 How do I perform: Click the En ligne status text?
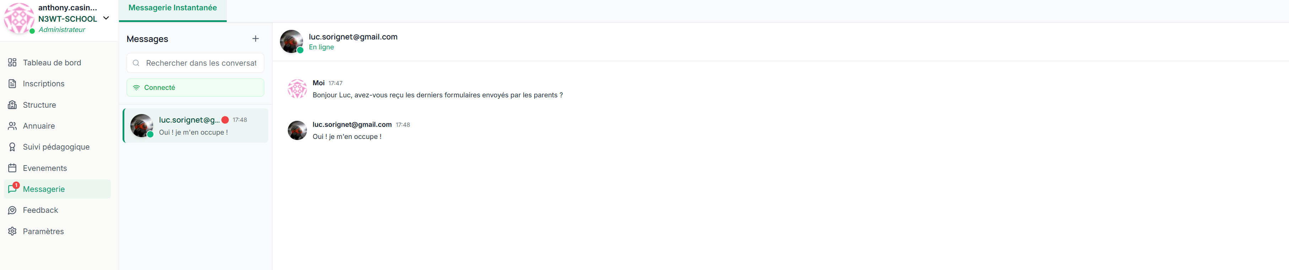point(321,47)
